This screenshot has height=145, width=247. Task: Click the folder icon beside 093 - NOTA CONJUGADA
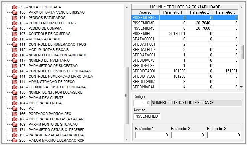(15, 7)
